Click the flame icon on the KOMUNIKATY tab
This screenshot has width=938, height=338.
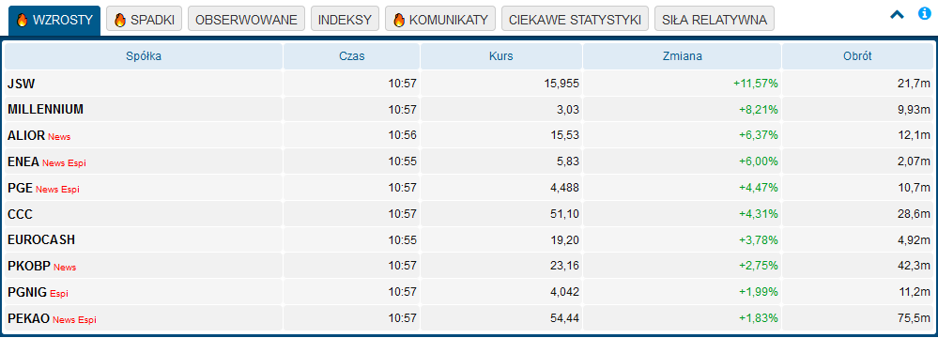point(399,20)
